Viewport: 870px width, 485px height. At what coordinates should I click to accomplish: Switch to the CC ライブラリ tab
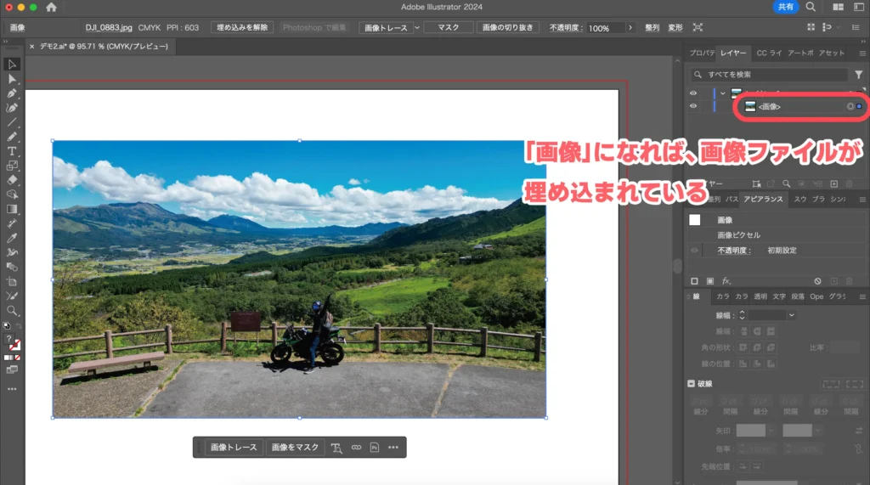point(769,53)
